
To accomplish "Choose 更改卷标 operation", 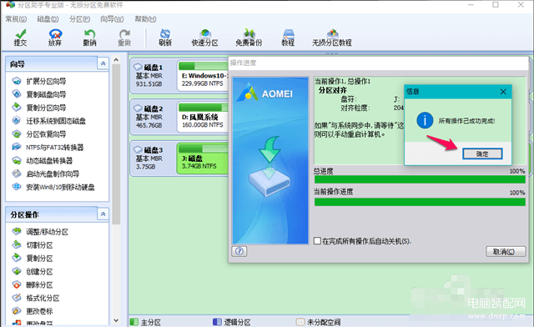I will (x=33, y=311).
